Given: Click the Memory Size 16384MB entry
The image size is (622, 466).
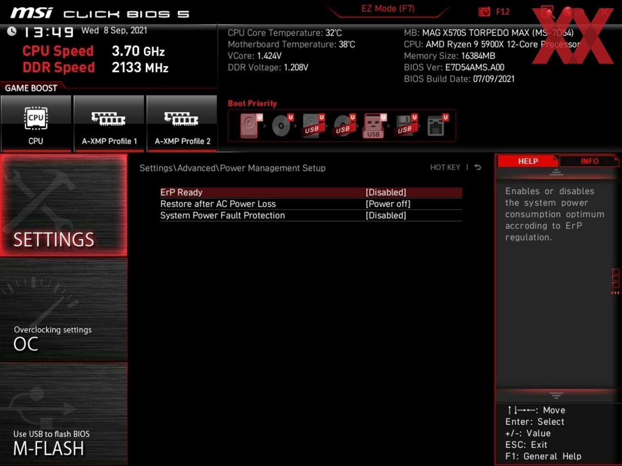Looking at the screenshot, I should pyautogui.click(x=450, y=56).
